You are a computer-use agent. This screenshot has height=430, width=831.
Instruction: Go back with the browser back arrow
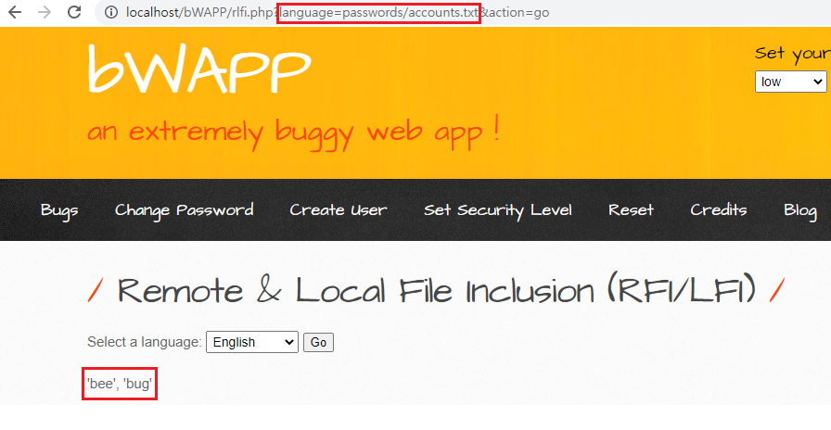click(x=15, y=12)
